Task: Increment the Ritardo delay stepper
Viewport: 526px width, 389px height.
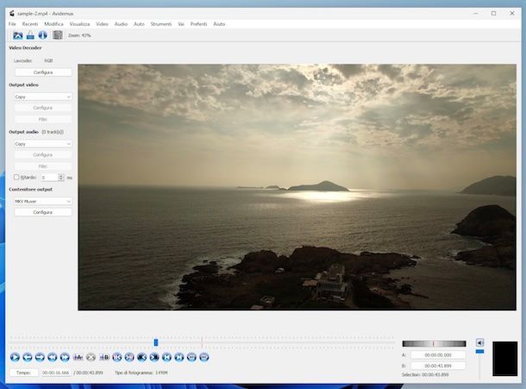Action: click(61, 176)
